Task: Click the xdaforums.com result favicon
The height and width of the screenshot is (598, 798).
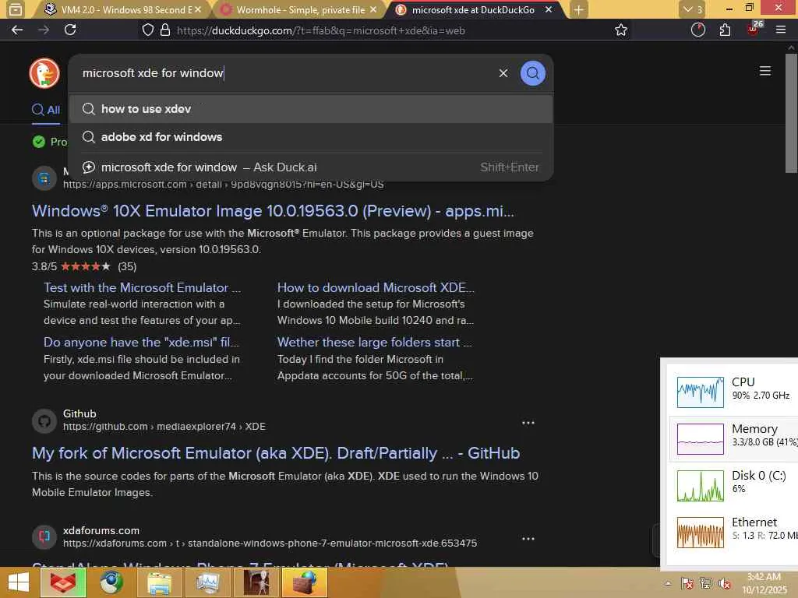Action: coord(44,537)
